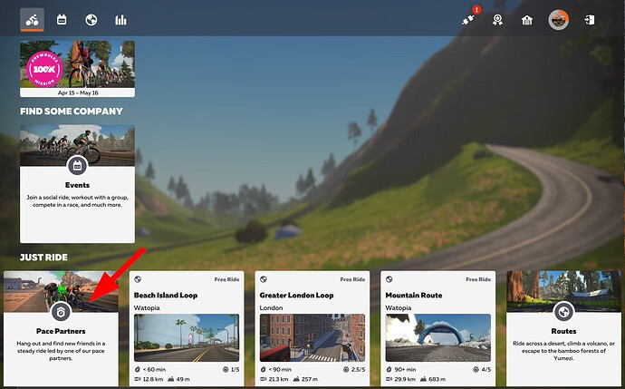The height and width of the screenshot is (389, 625).
Task: Click the FIND SOME COMPANY heading
Action: click(x=72, y=112)
